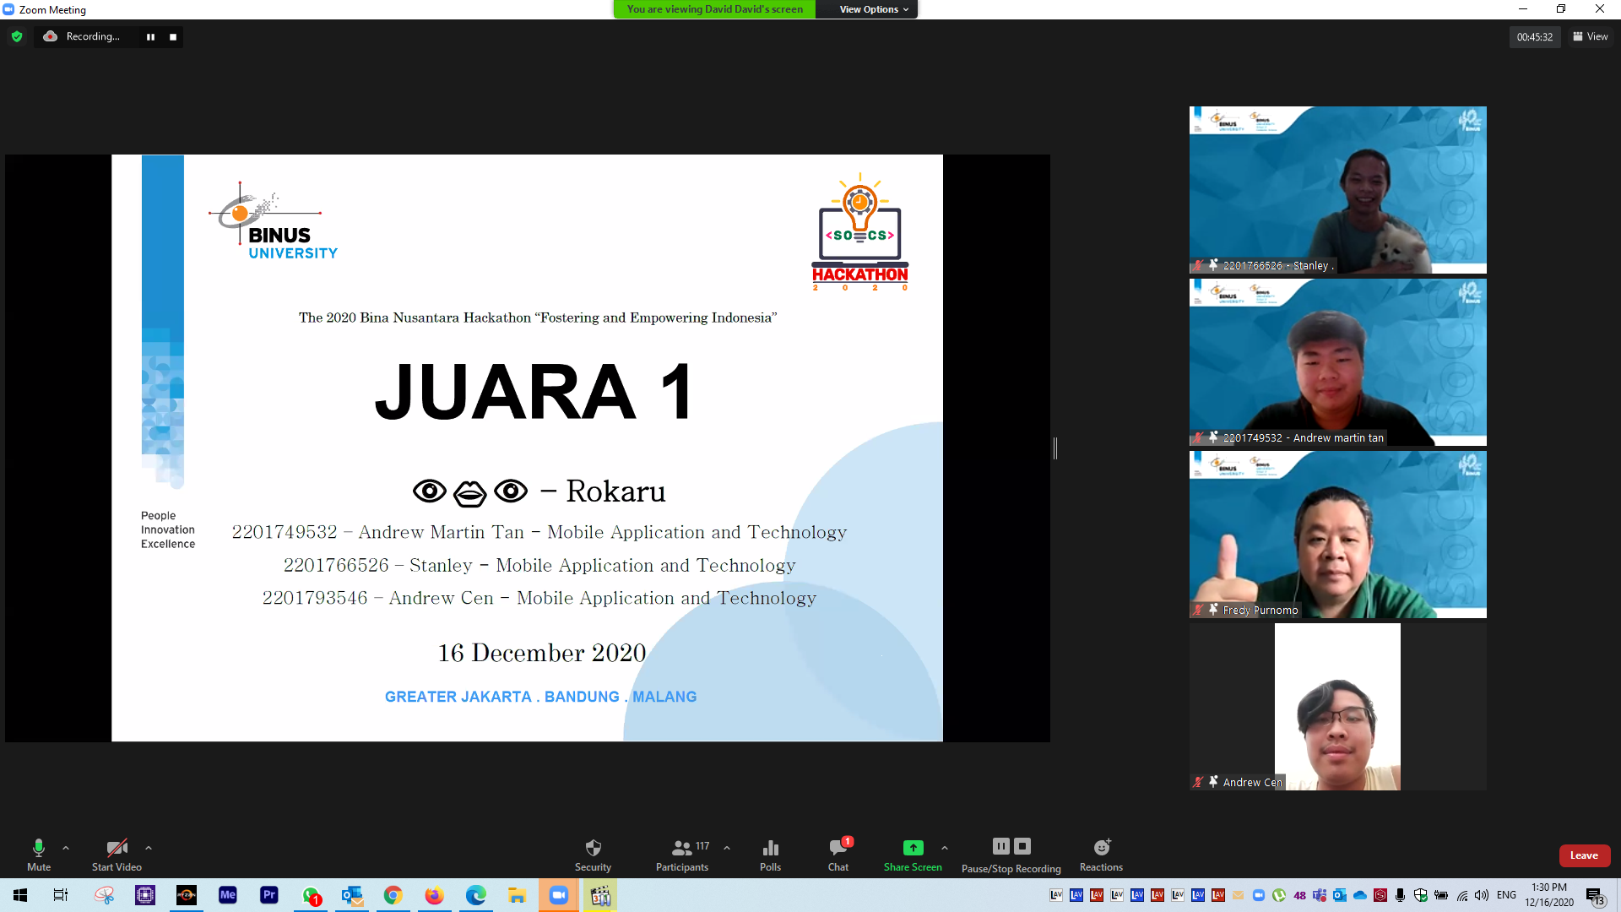Open the volume speaker tray icon
Viewport: 1621px width, 912px height.
[1482, 895]
